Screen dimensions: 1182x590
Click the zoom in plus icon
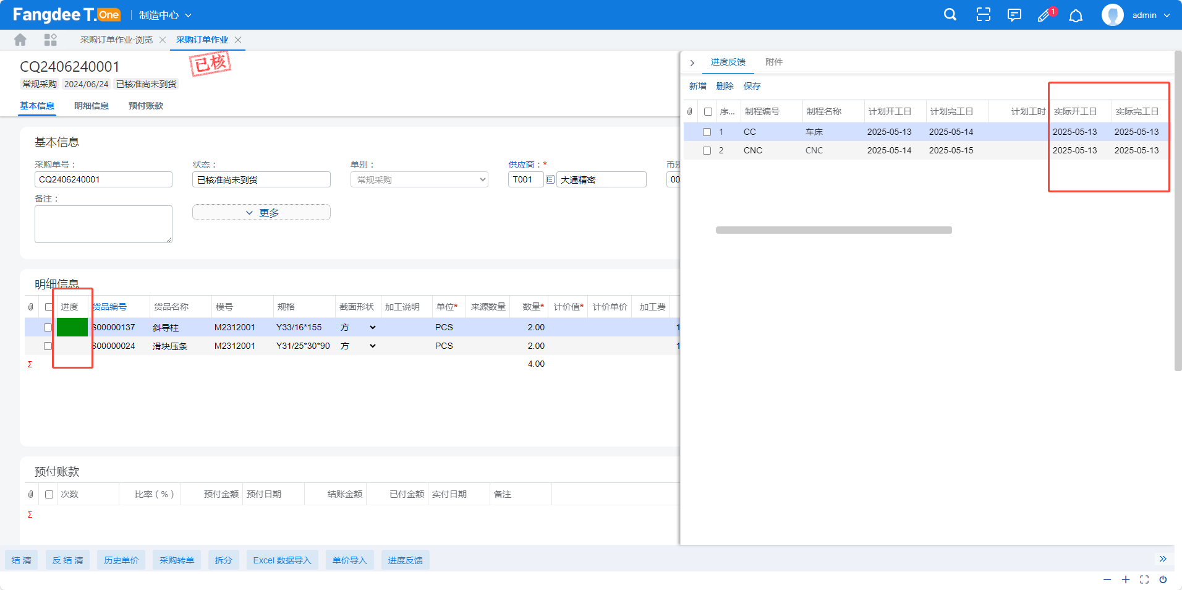pyautogui.click(x=1126, y=579)
